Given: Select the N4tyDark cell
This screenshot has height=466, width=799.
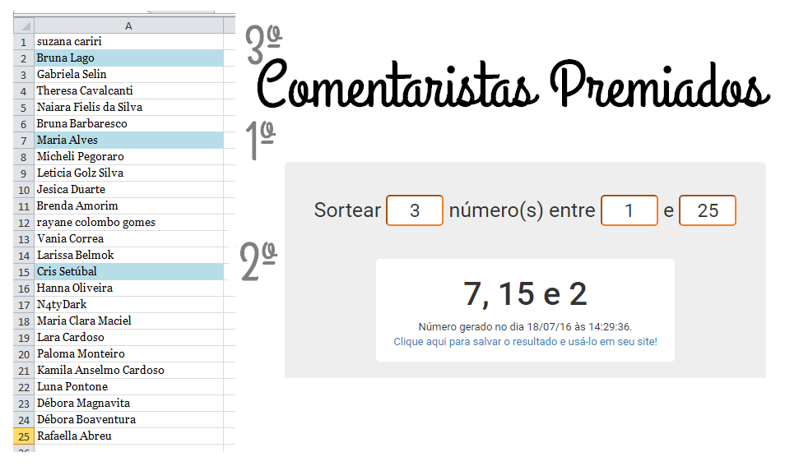Looking at the screenshot, I should 128,305.
